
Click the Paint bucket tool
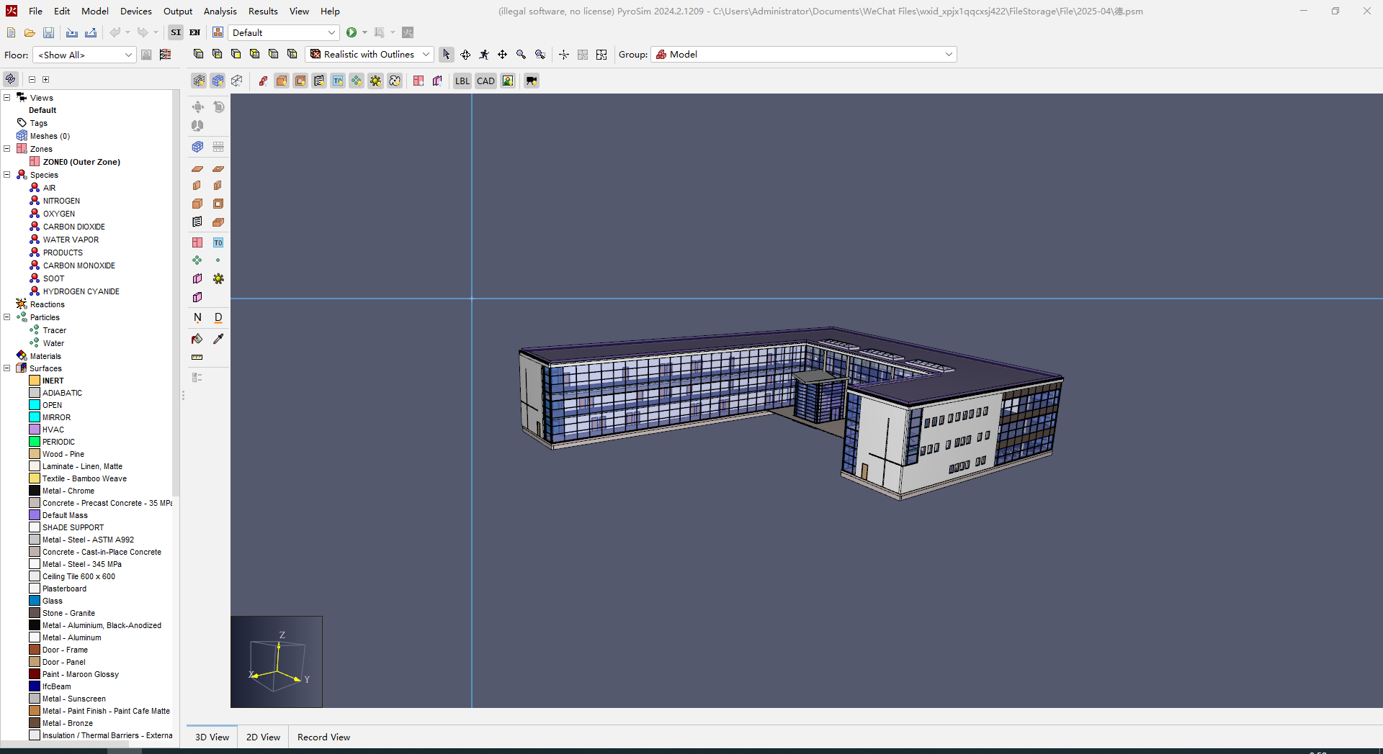pyautogui.click(x=197, y=339)
